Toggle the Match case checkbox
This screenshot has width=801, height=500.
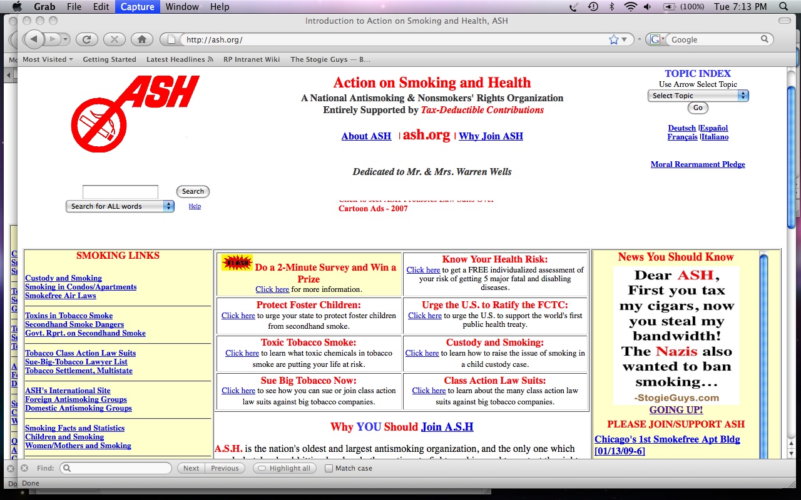(x=329, y=468)
